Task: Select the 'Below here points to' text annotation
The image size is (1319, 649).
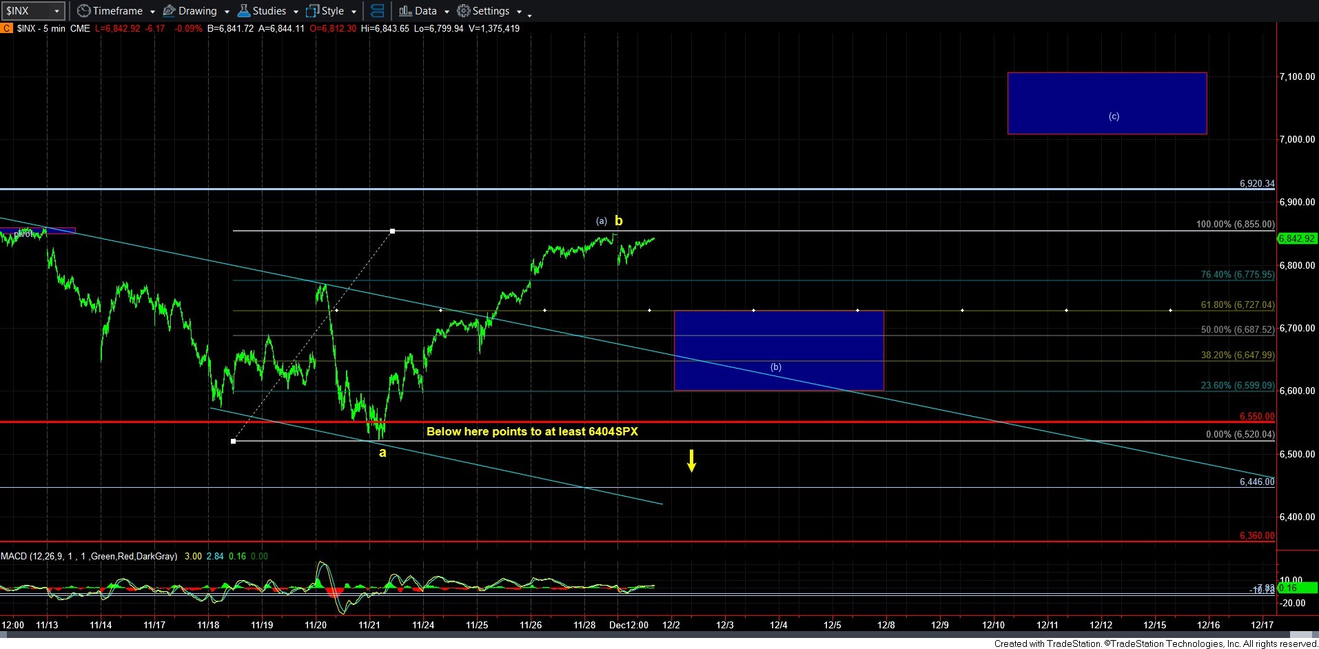Action: (x=532, y=431)
